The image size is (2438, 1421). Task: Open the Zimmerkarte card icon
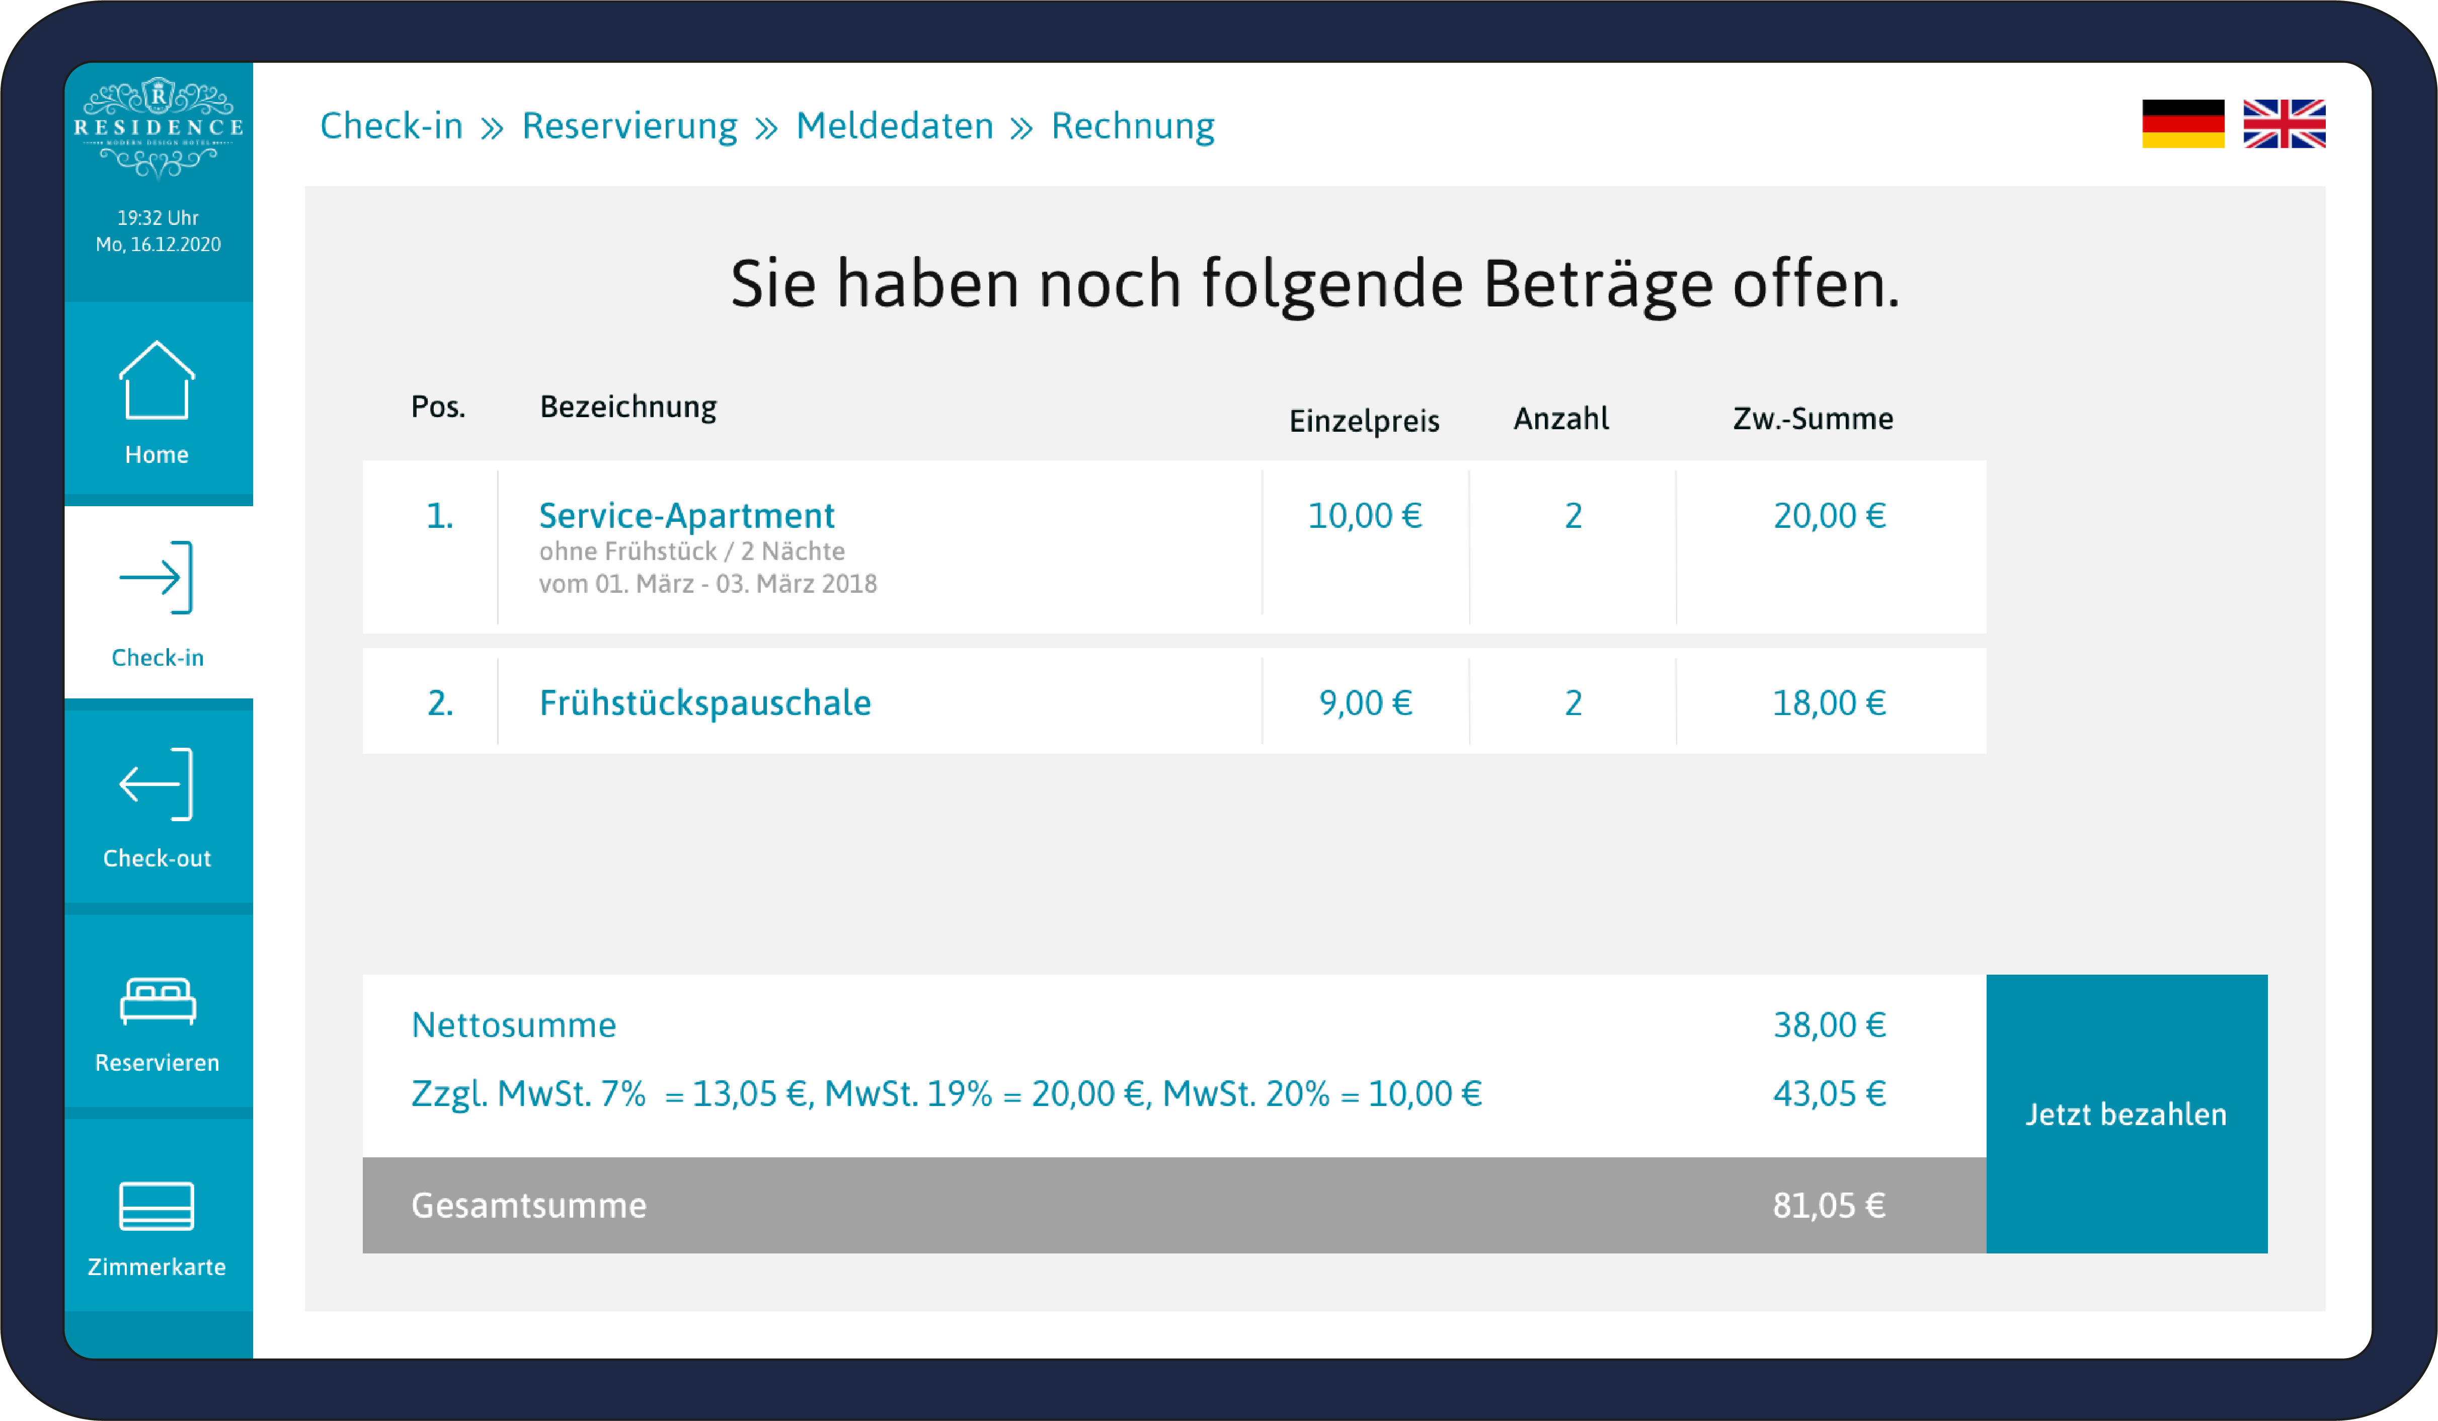click(x=156, y=1205)
